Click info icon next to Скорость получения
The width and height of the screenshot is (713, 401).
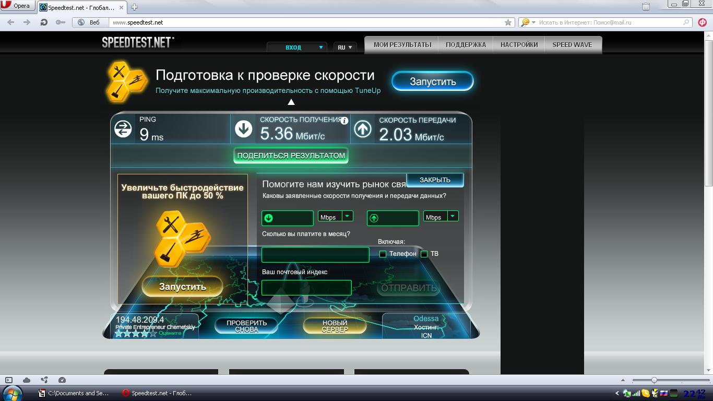click(344, 121)
